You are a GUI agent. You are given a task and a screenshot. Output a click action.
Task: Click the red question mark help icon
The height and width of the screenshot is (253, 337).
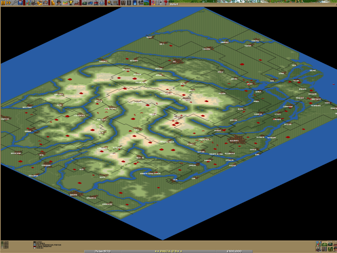click(166, 3)
